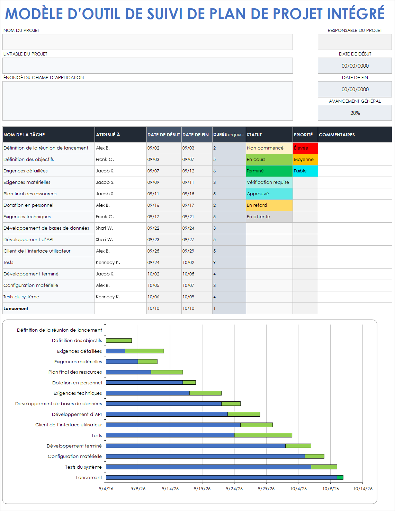Click the red Élevée priority swatch
Screen dimensions: 395x511
[x=305, y=147]
